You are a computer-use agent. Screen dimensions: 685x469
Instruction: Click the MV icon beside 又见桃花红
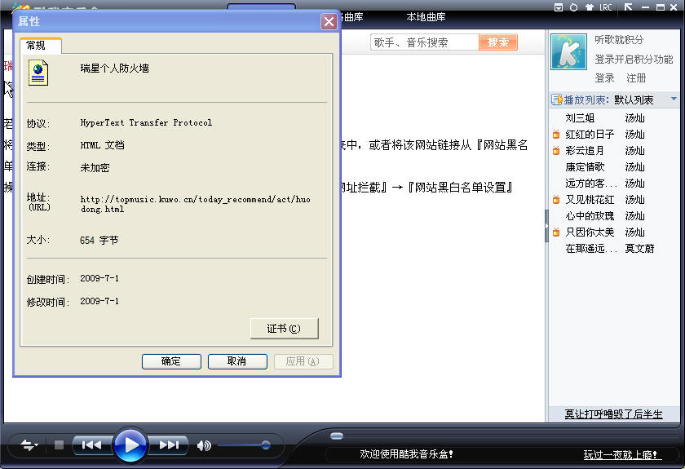[x=556, y=200]
